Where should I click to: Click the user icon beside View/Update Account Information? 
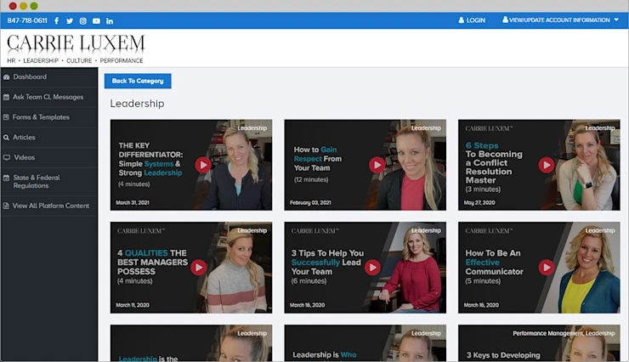(x=505, y=20)
